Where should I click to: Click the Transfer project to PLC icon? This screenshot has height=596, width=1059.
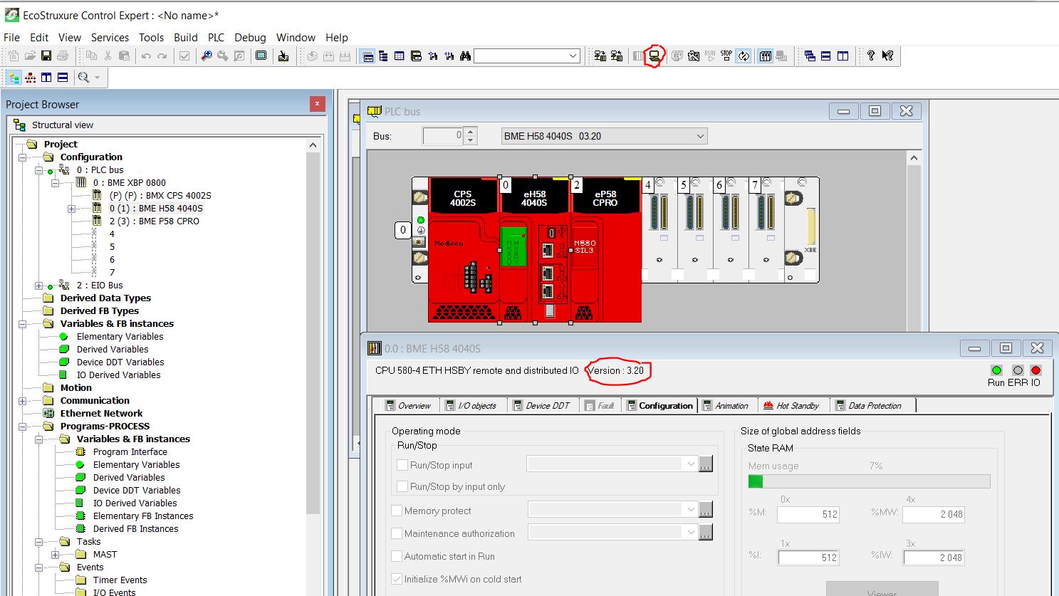click(x=600, y=56)
